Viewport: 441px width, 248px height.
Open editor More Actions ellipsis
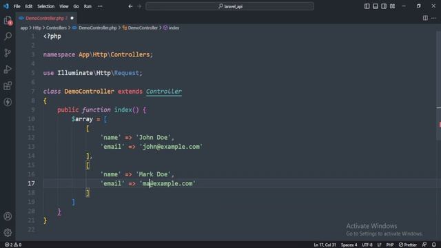coord(433,18)
